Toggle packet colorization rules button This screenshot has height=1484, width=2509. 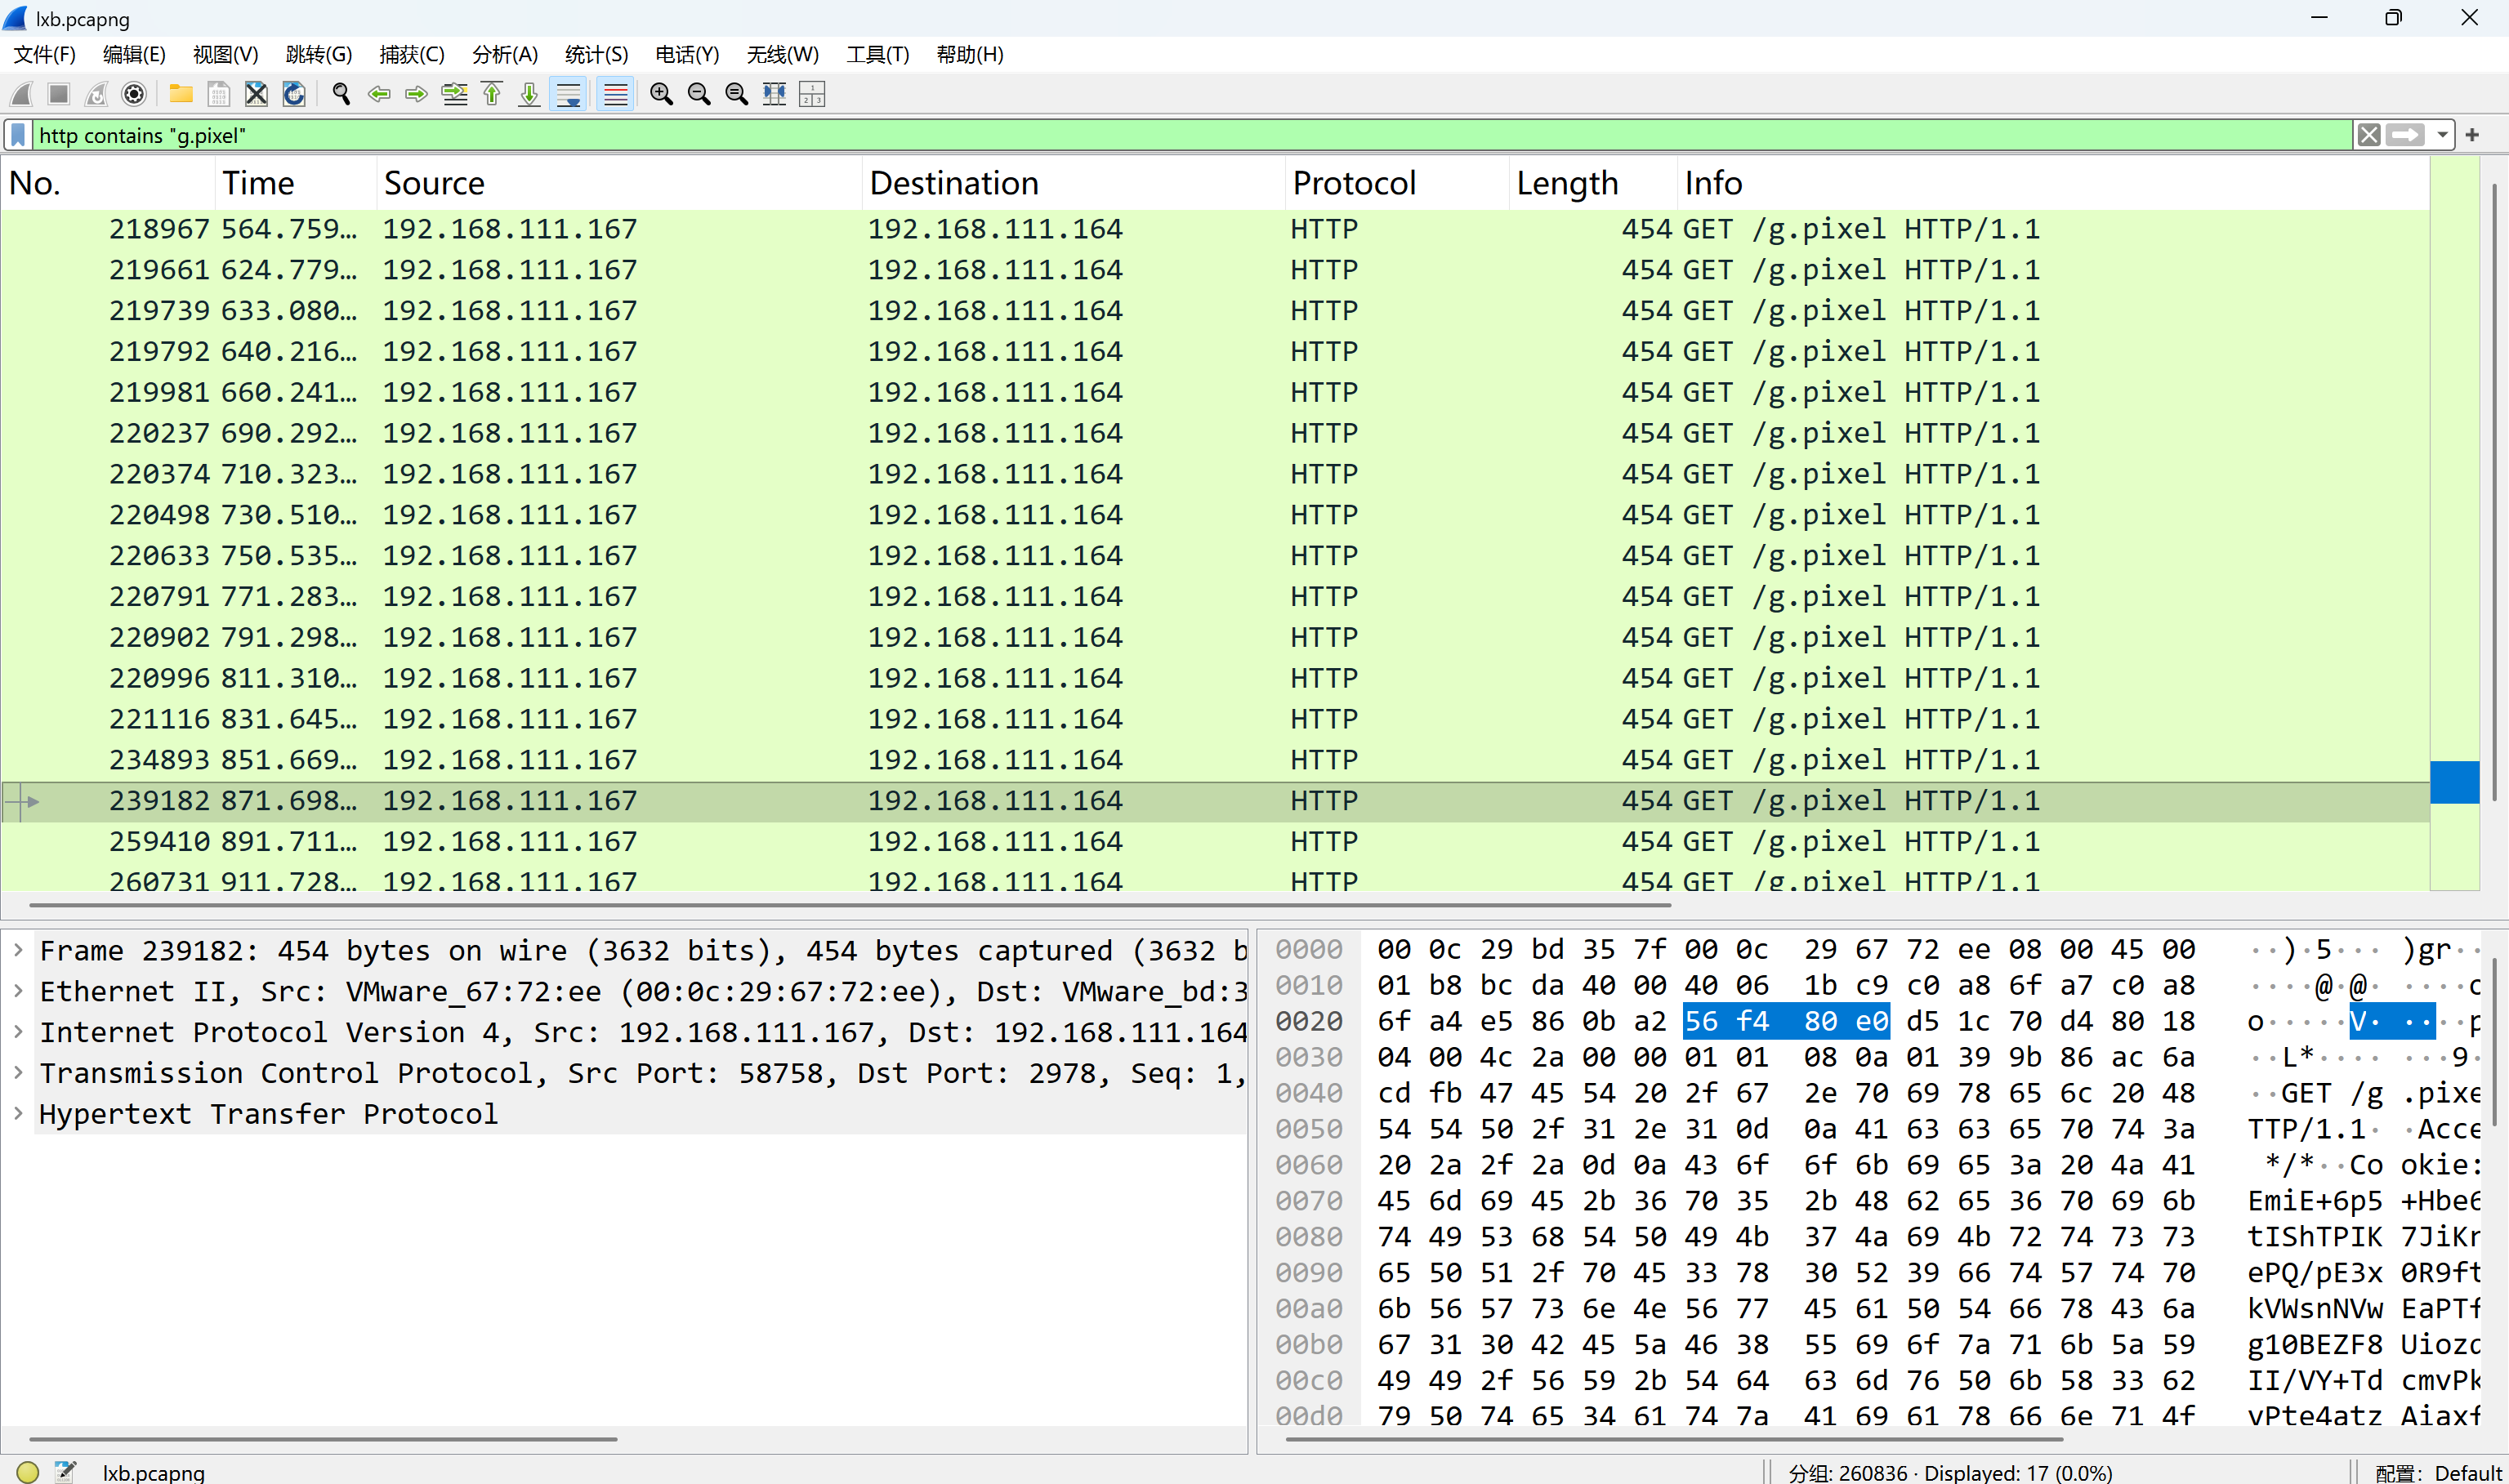(615, 94)
